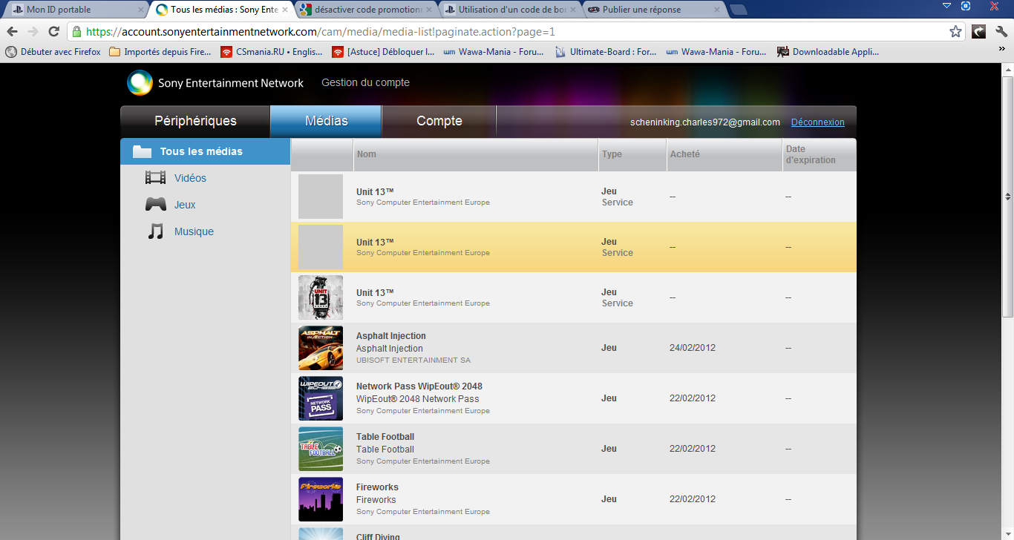The image size is (1014, 540).
Task: Click the Fireworks title text
Action: (x=377, y=487)
